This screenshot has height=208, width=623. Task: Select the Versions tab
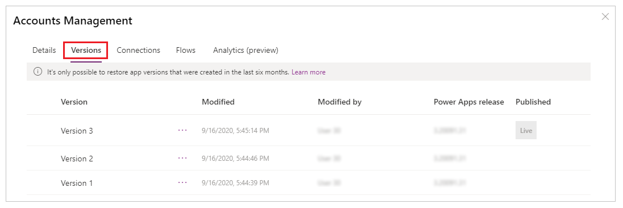pos(86,51)
